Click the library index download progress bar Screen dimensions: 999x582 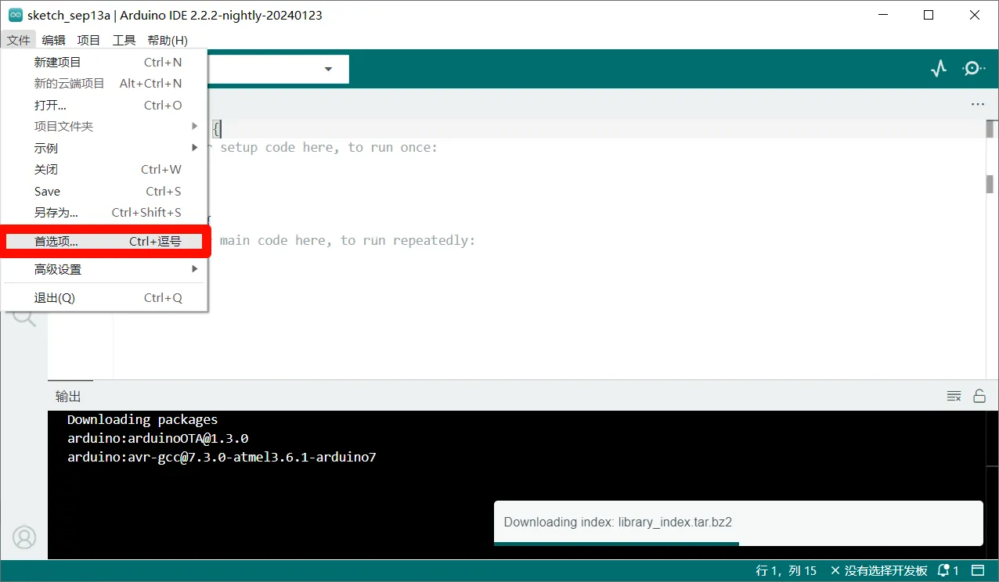(615, 543)
